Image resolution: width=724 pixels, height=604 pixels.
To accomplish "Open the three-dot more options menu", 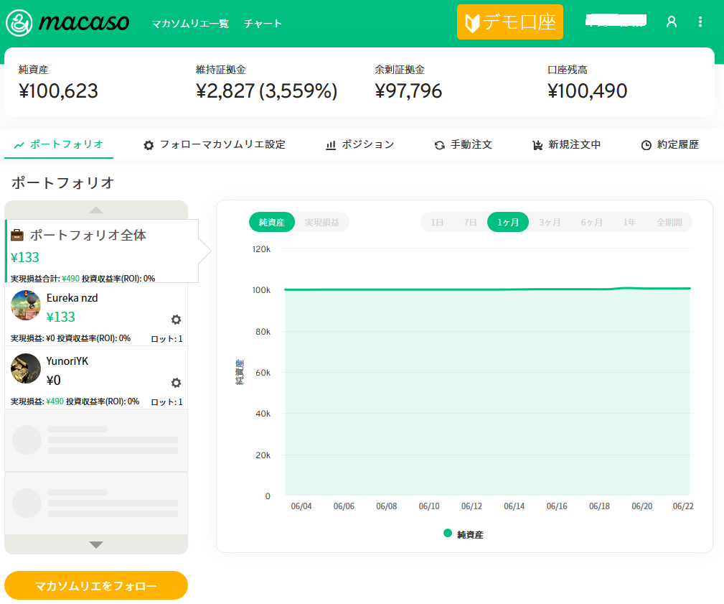I will coord(700,22).
